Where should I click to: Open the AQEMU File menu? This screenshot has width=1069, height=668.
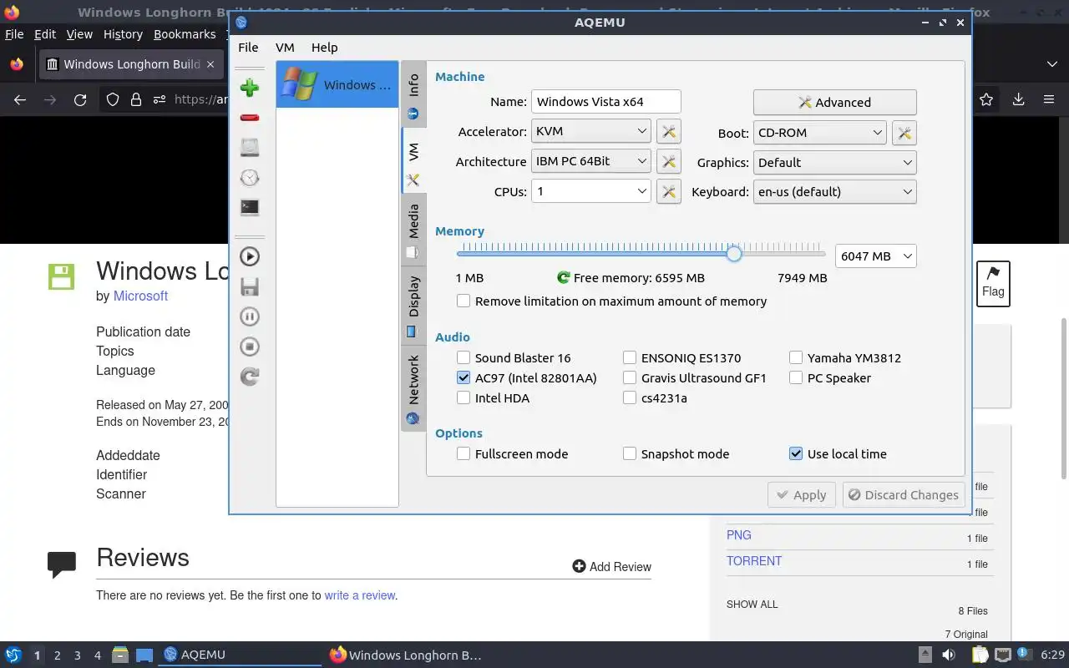(x=248, y=48)
